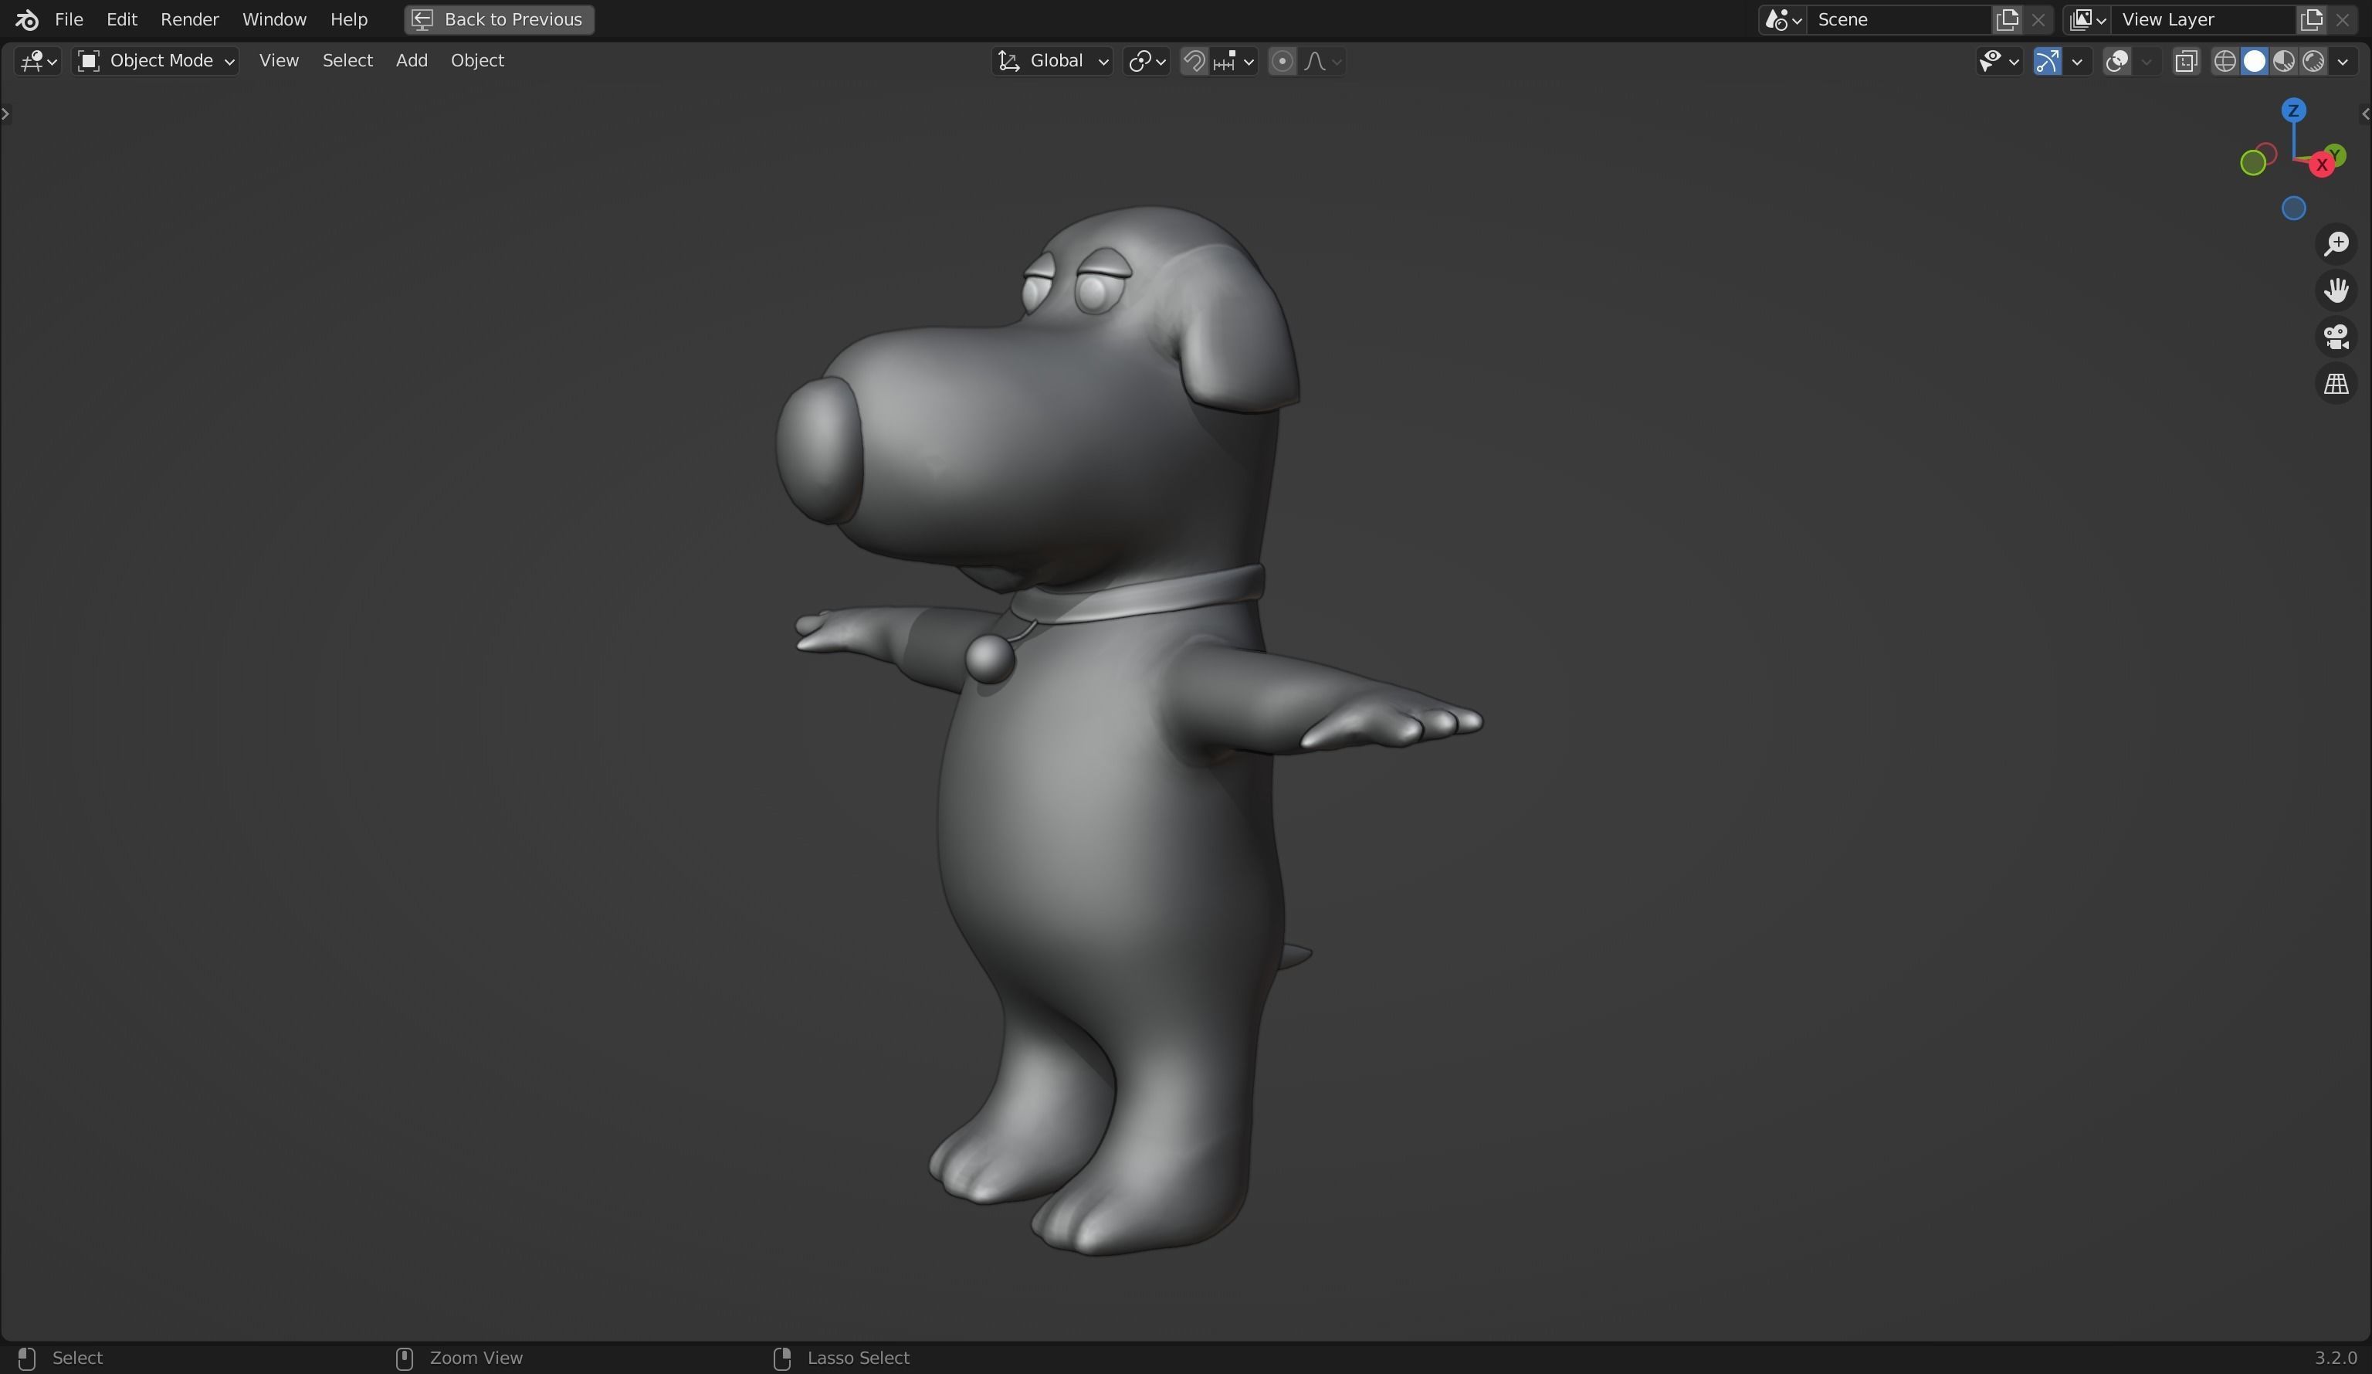Expand the left toolbar arrow

tap(5, 114)
